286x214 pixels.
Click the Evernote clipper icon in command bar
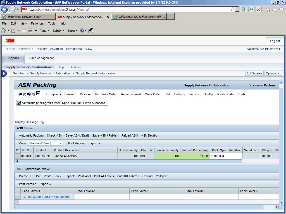(91, 31)
